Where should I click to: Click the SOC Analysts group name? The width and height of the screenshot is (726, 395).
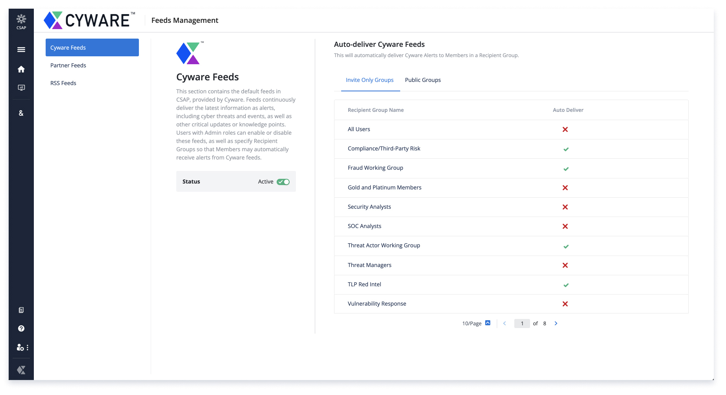tap(364, 226)
